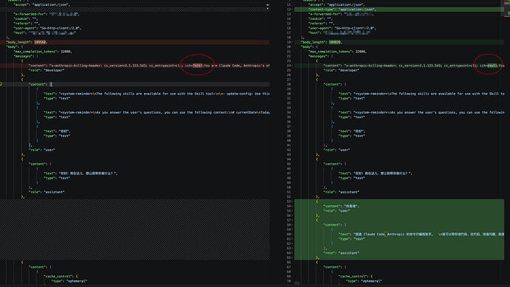The height and width of the screenshot is (287, 510).
Task: Click "role": "assistant" in left pane
Action: point(47,192)
